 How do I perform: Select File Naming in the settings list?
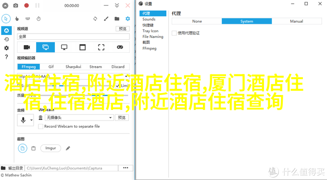coord(153,36)
